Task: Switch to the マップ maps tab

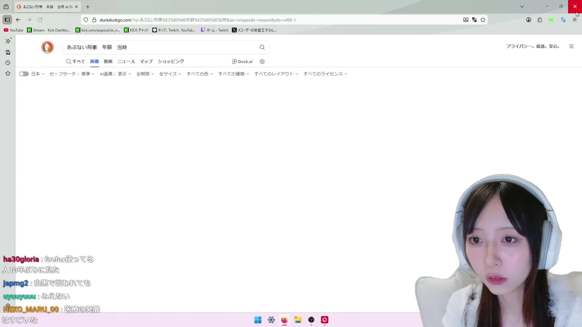Action: (146, 61)
